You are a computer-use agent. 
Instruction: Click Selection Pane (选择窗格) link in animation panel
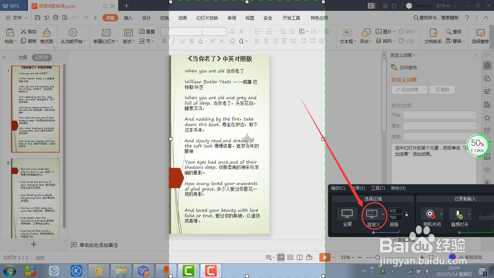[x=404, y=67]
